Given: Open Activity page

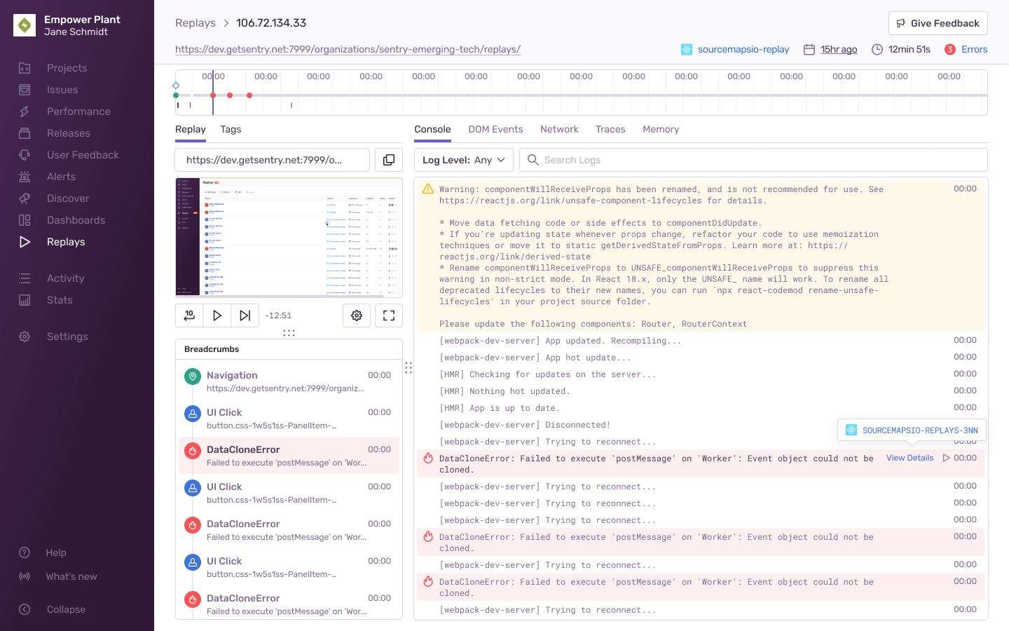Looking at the screenshot, I should pos(65,278).
